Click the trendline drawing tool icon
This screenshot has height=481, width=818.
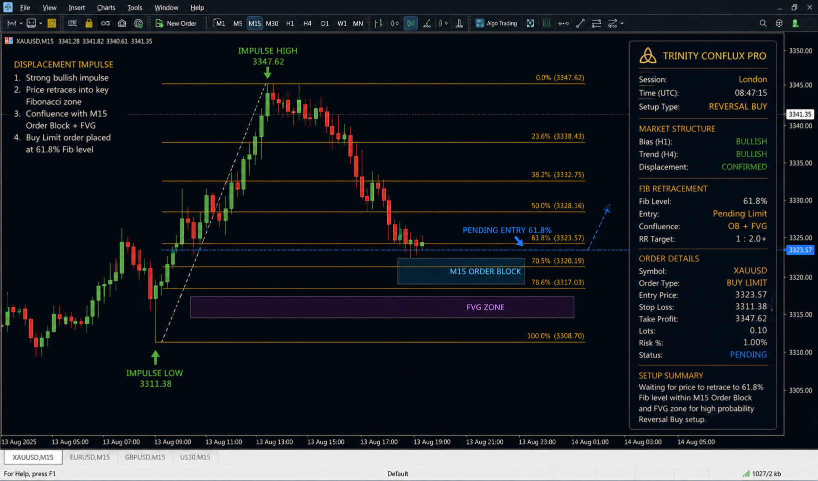tap(580, 23)
